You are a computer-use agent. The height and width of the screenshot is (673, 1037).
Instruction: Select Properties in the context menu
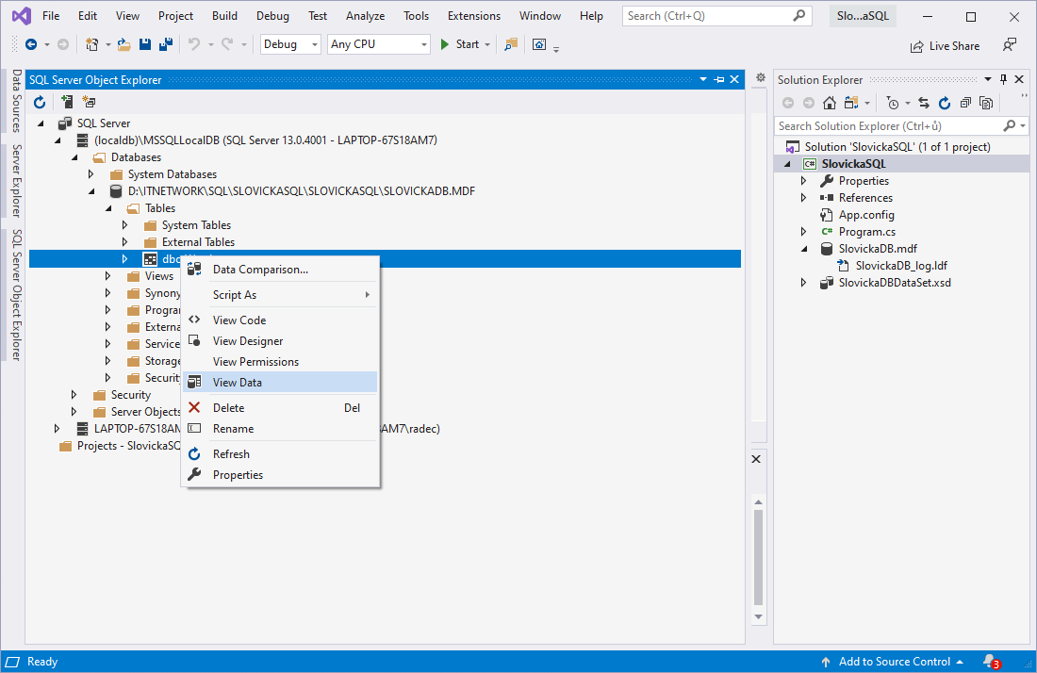(280, 475)
